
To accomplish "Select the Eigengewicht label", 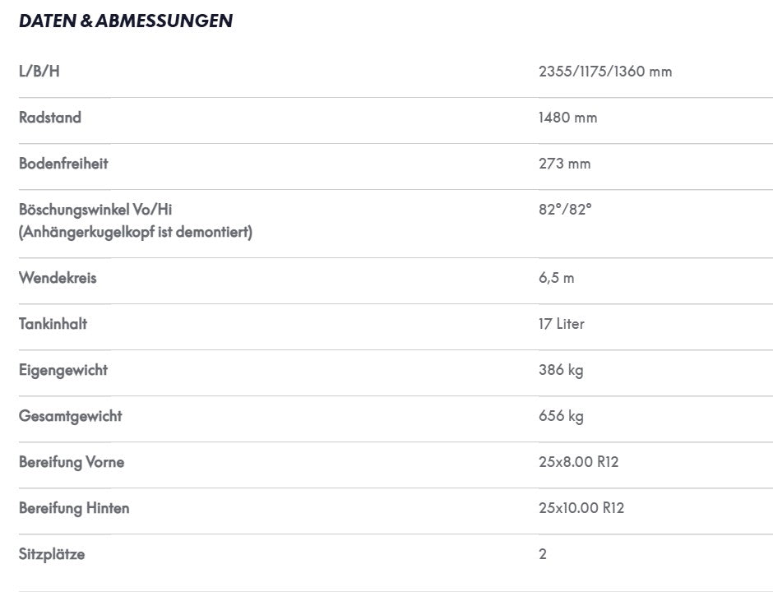I will coord(63,370).
